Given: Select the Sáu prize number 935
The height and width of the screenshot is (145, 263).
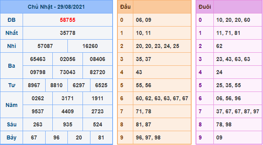Looking at the screenshot, I should (67, 124).
